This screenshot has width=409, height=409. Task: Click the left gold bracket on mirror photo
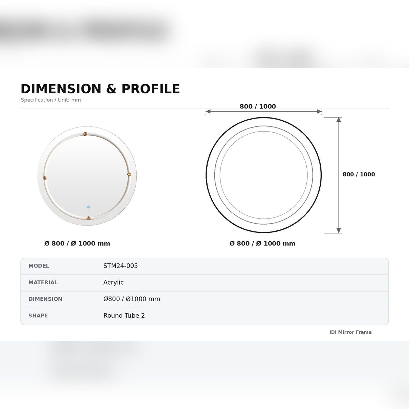click(45, 178)
